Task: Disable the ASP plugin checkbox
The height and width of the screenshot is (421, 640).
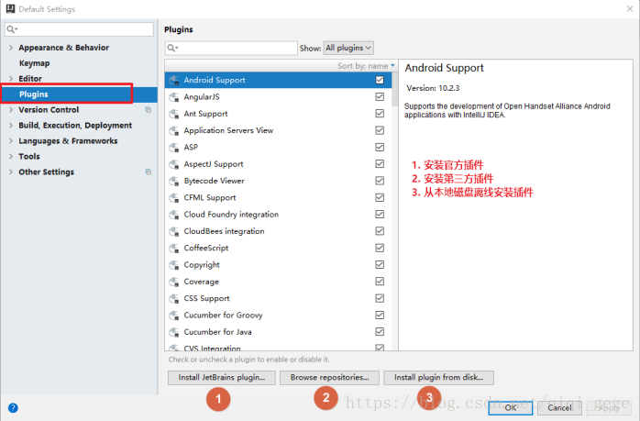Action: coord(380,147)
